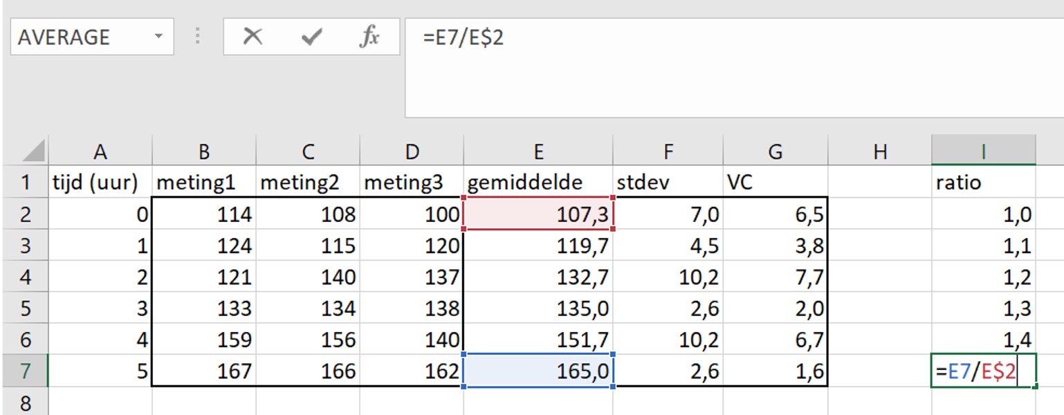
Task: Click cell E7 with value 165,0
Action: coord(538,371)
